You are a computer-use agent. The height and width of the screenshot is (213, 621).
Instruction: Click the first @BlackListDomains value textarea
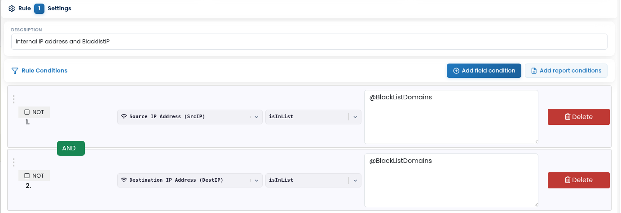click(x=451, y=117)
